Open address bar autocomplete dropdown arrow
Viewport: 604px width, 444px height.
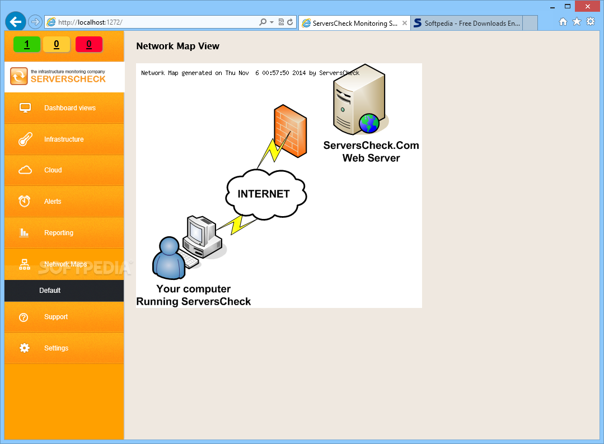click(271, 22)
